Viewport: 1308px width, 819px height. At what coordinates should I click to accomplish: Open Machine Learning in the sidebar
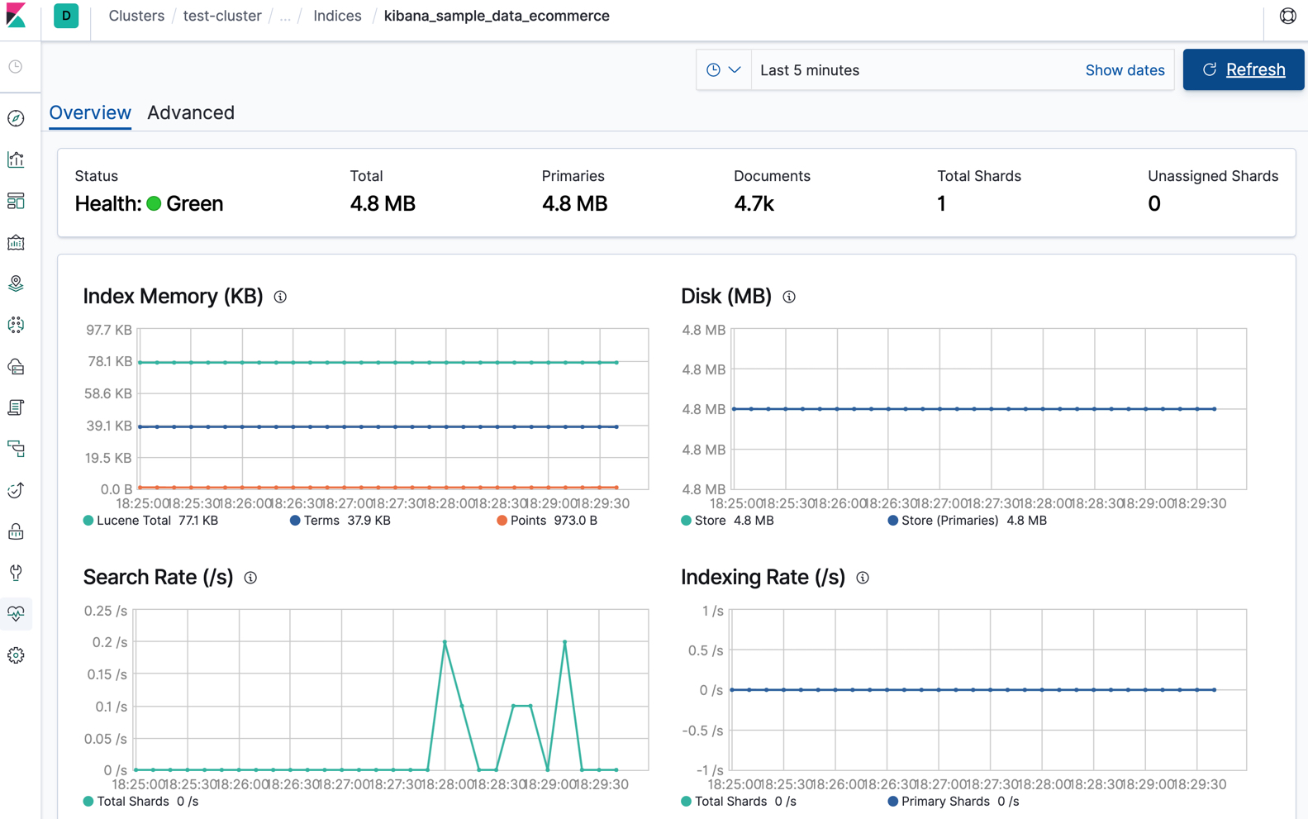pyautogui.click(x=16, y=325)
